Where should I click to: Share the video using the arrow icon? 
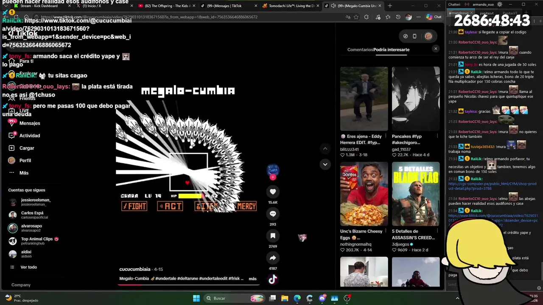273,258
